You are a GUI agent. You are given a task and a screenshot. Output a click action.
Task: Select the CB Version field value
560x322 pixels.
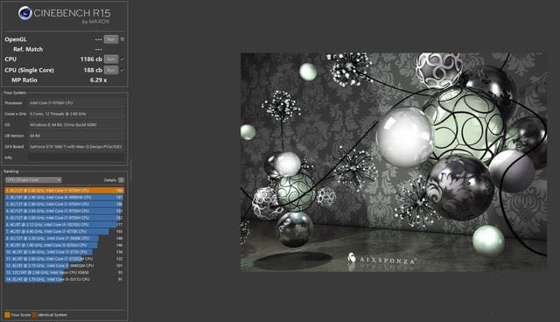(76, 136)
